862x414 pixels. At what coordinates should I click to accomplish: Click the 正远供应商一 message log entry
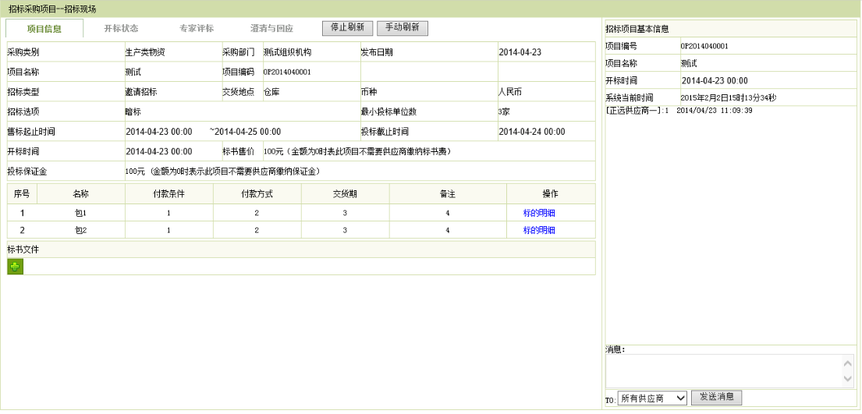[x=679, y=111]
